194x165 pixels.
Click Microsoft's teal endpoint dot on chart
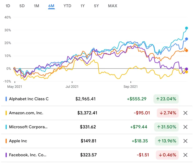[x=187, y=28]
